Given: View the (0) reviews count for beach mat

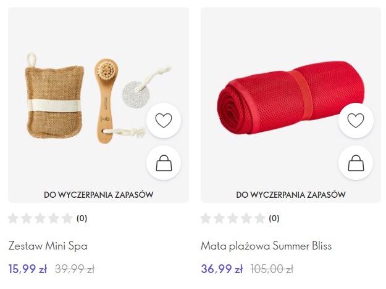Looking at the screenshot, I should pyautogui.click(x=274, y=218).
